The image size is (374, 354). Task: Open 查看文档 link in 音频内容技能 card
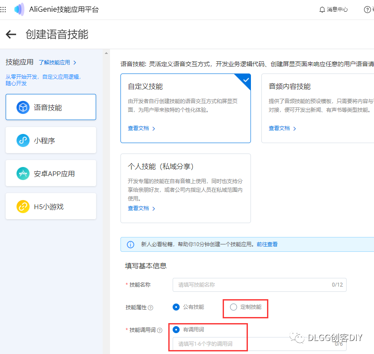click(x=282, y=128)
